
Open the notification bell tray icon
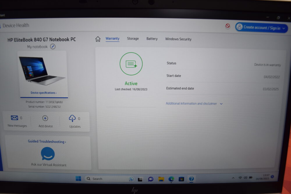tap(272, 177)
